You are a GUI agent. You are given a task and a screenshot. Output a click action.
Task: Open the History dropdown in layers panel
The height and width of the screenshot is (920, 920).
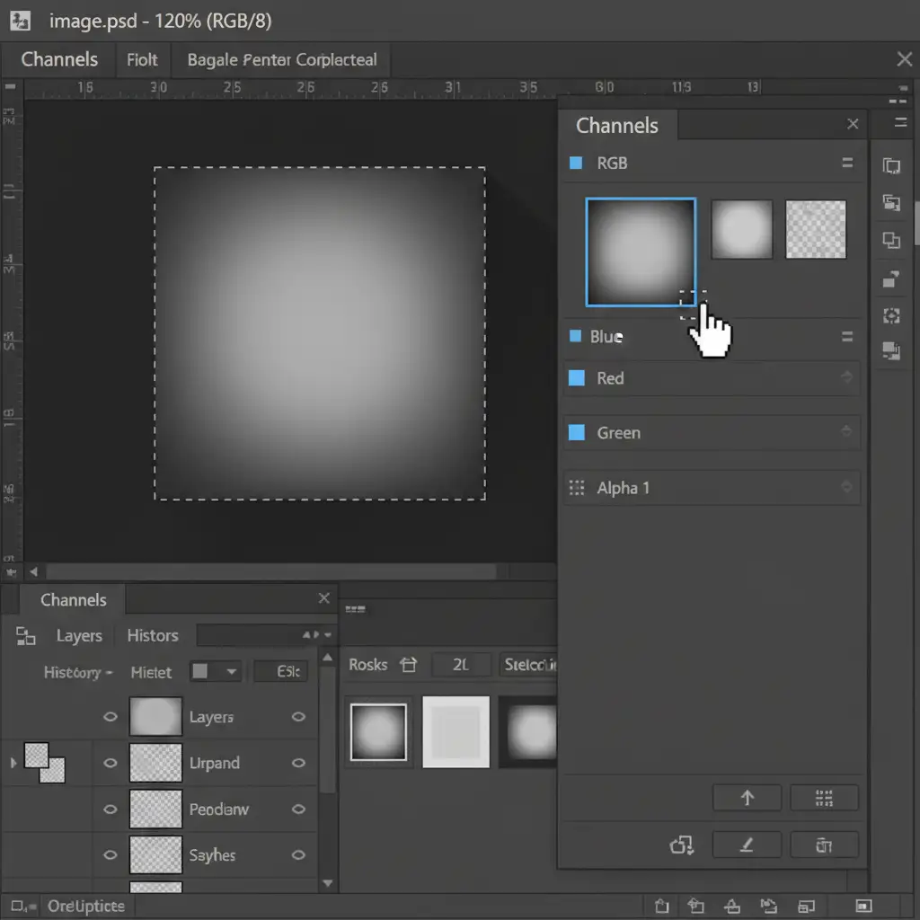[77, 672]
